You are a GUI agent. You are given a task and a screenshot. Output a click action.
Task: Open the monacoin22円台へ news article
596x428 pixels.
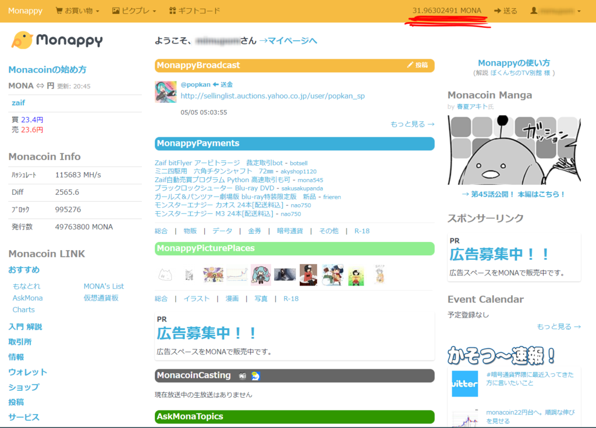(x=531, y=416)
